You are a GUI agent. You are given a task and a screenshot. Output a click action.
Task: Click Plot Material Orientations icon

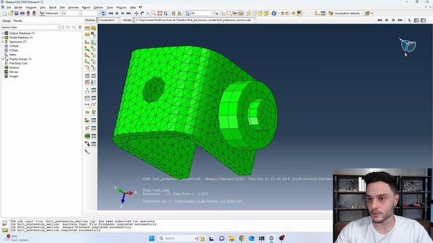pyautogui.click(x=87, y=61)
